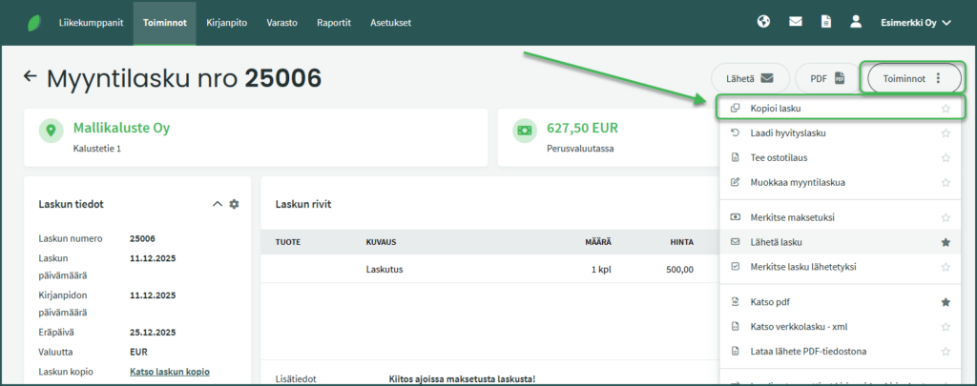Unfavorite the Lähetä lasku star
977x386 pixels.
(x=946, y=243)
